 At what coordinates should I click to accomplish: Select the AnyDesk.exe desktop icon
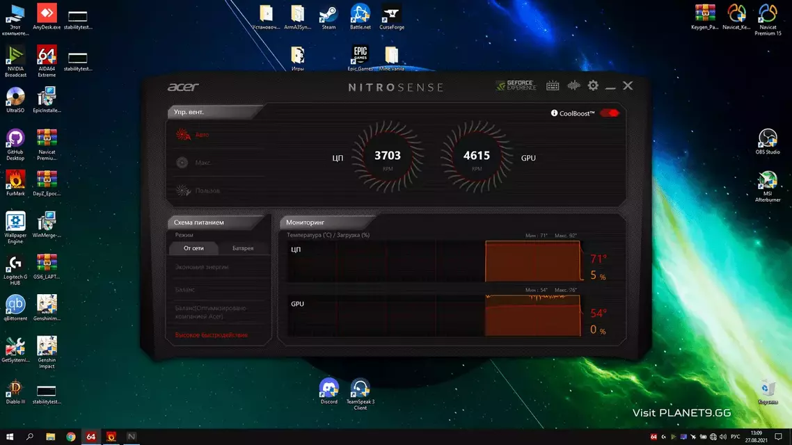click(47, 17)
